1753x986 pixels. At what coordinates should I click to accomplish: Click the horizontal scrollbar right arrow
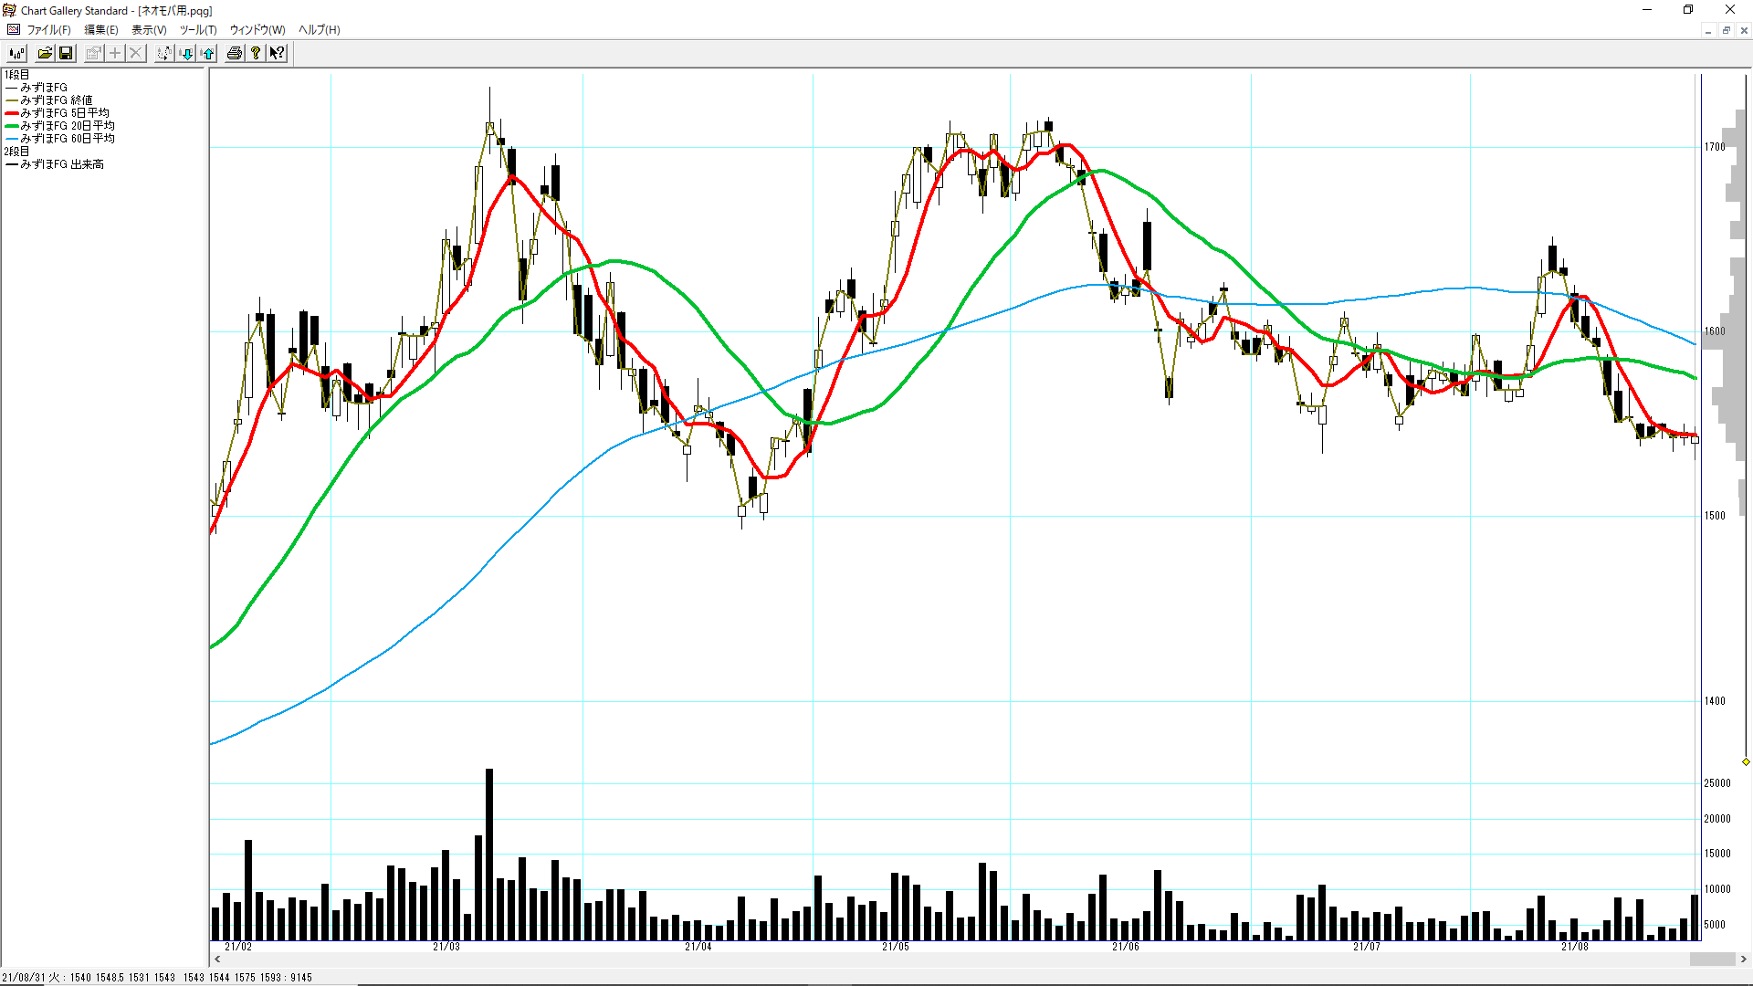(x=1744, y=960)
